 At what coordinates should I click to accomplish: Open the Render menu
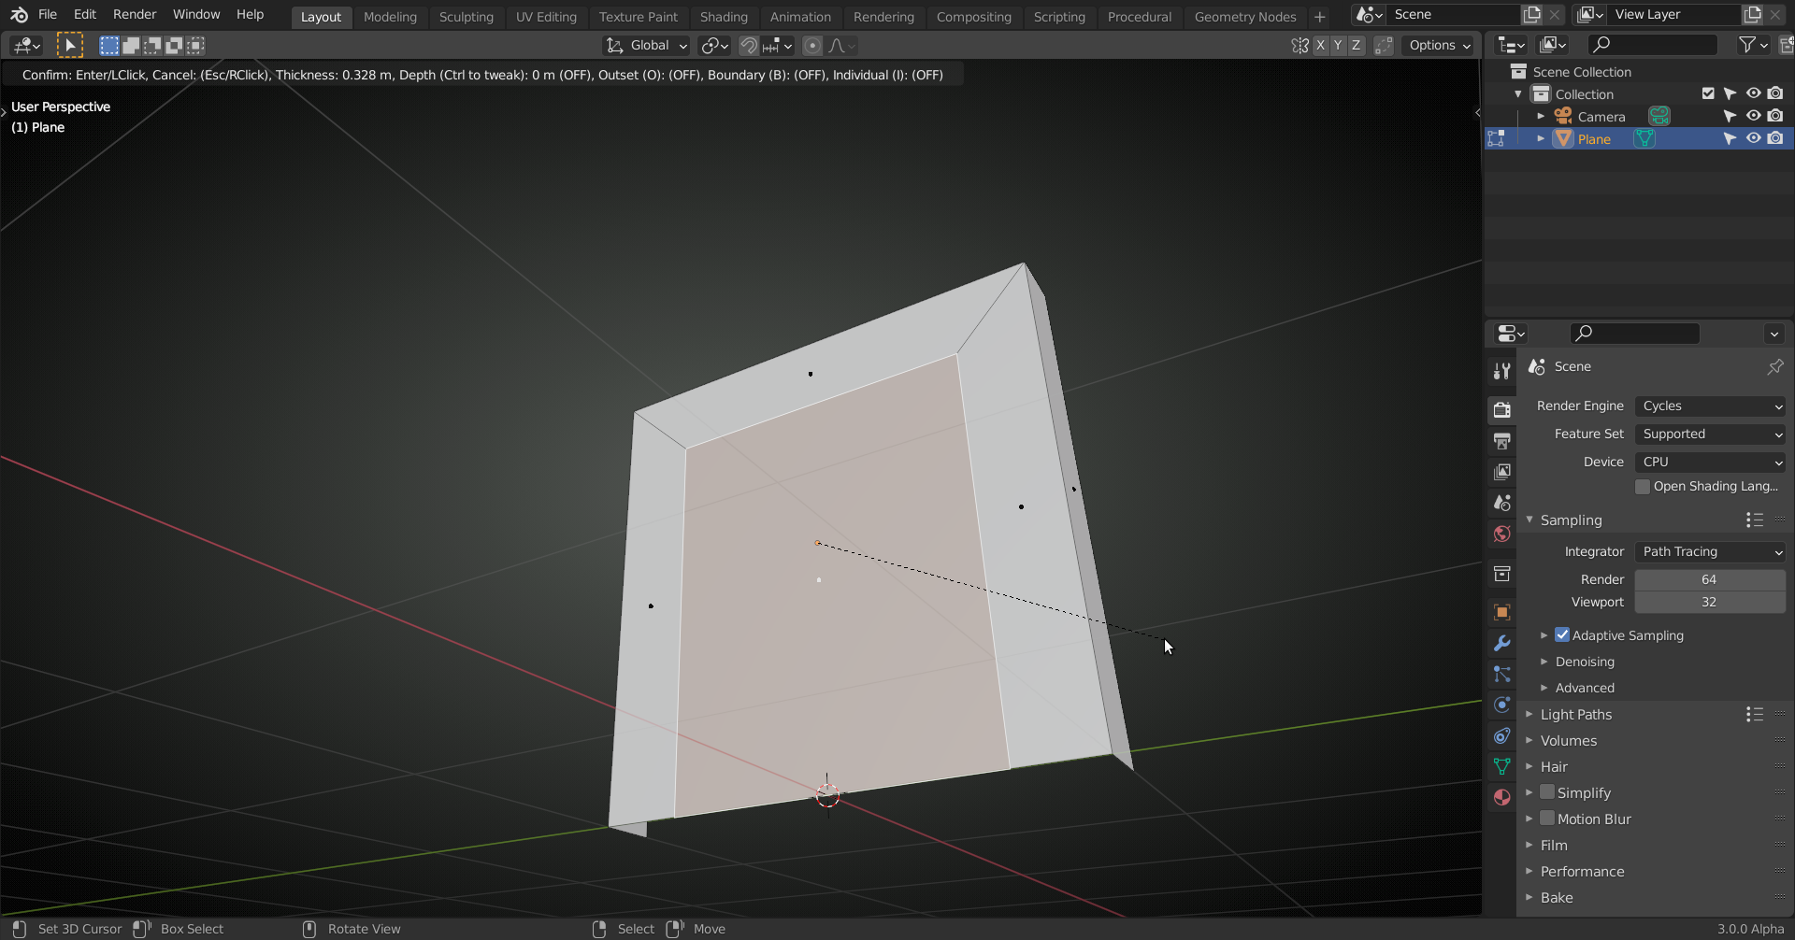[x=135, y=15]
